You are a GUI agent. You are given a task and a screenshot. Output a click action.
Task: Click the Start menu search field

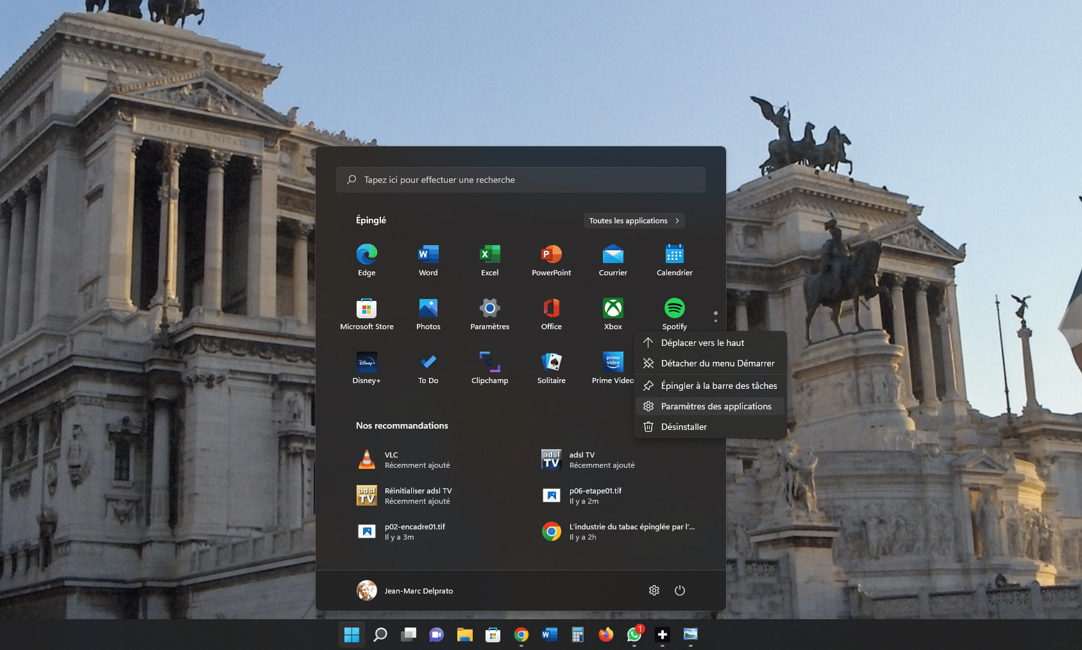(x=520, y=180)
